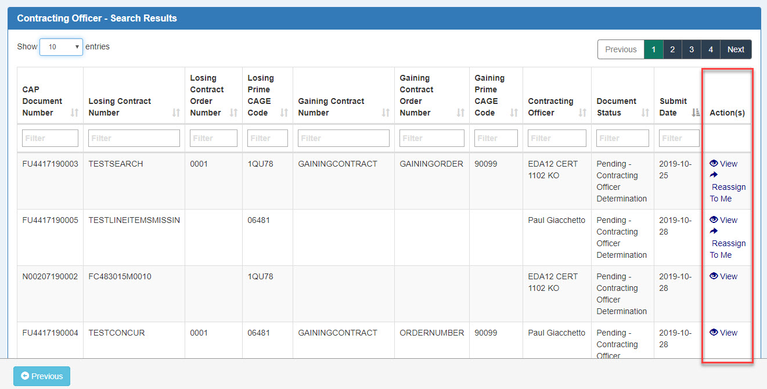Sort by Submit Date column icon

pyautogui.click(x=696, y=113)
